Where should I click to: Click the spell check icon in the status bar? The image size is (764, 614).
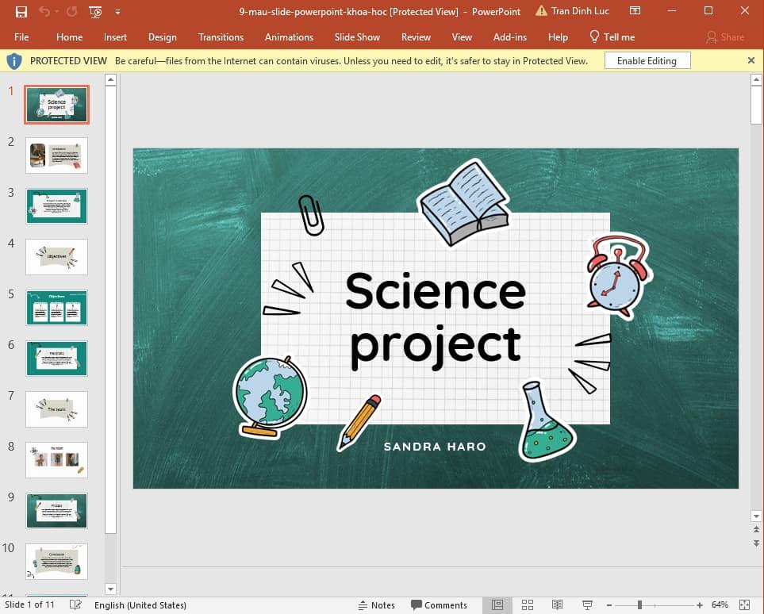pos(75,604)
